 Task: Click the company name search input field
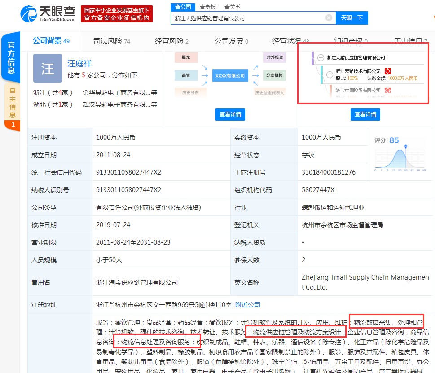(x=247, y=18)
